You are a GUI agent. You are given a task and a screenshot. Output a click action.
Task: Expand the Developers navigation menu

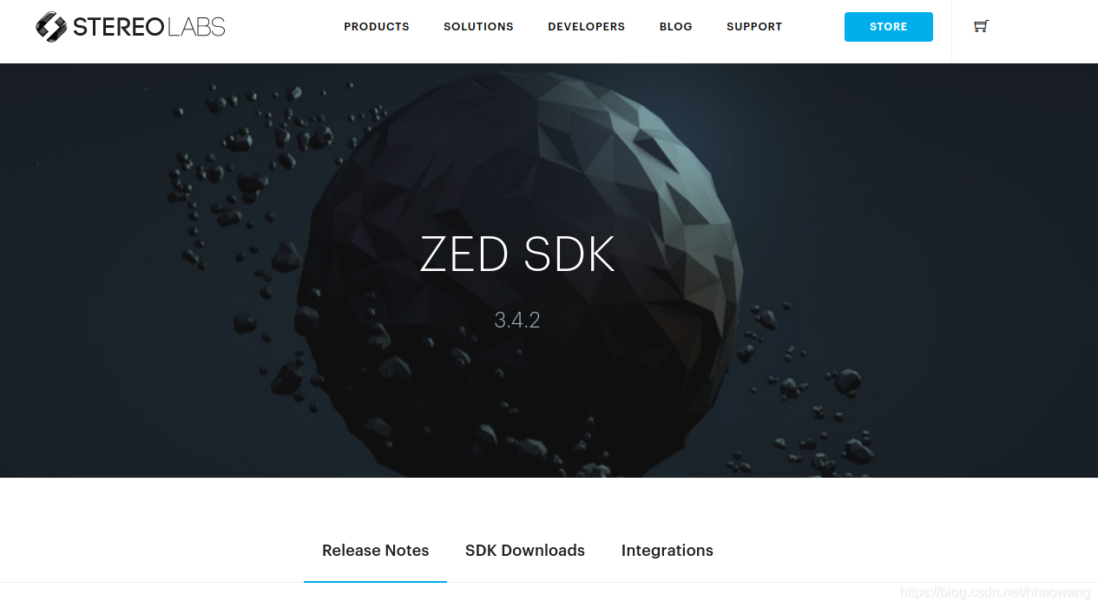click(587, 27)
